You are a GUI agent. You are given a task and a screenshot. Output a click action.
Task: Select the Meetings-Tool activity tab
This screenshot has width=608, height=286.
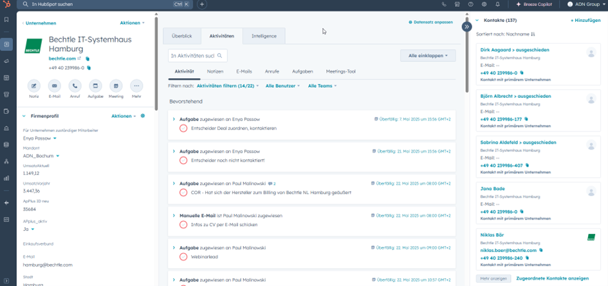(340, 71)
